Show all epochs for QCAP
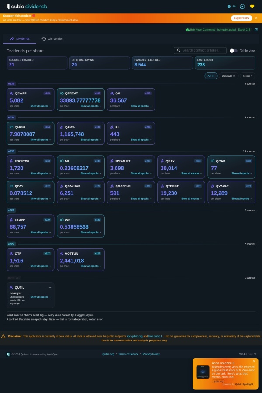Screen dimensions: 262x393 click(241, 173)
